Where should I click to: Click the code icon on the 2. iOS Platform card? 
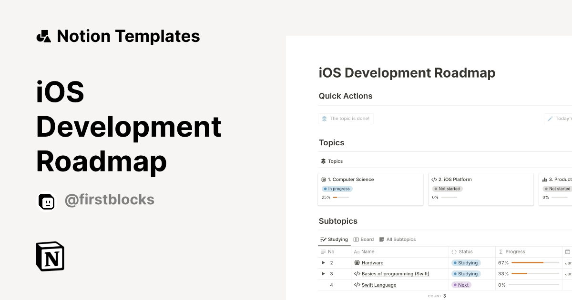click(x=434, y=179)
